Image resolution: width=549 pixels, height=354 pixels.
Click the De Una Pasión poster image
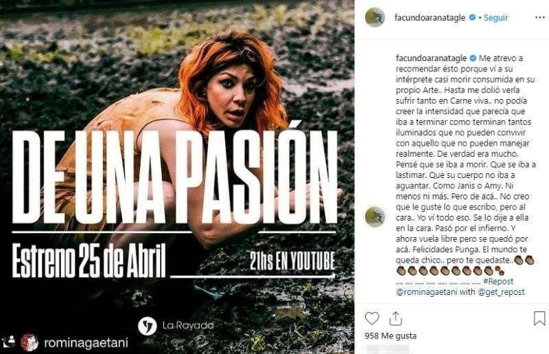[x=177, y=177]
